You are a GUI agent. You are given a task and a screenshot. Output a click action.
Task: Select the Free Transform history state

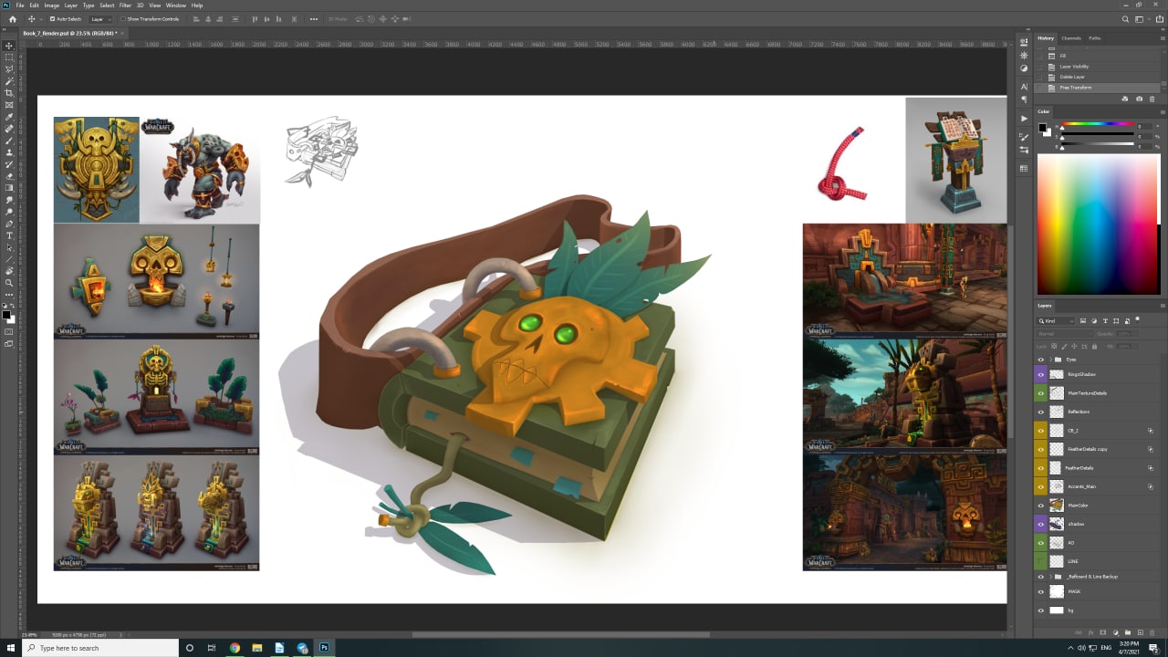tap(1099, 88)
